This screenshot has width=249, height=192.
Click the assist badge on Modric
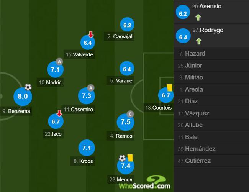(59, 62)
